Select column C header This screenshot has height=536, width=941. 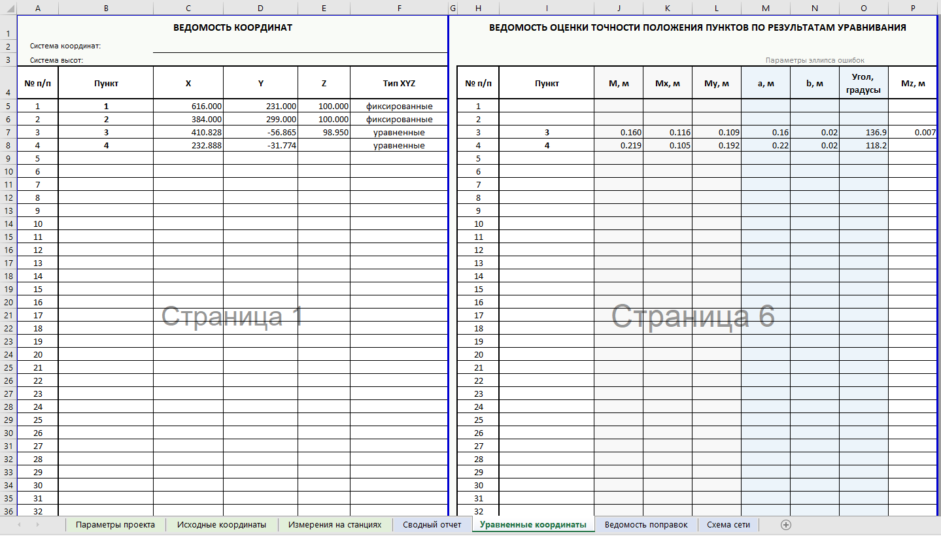(188, 8)
